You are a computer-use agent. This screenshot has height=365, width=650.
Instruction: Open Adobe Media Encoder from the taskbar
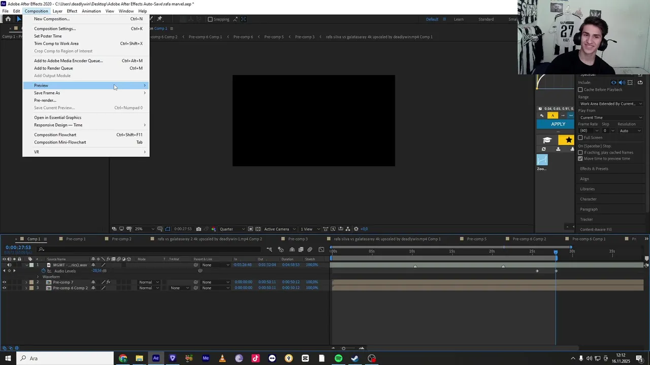206,358
